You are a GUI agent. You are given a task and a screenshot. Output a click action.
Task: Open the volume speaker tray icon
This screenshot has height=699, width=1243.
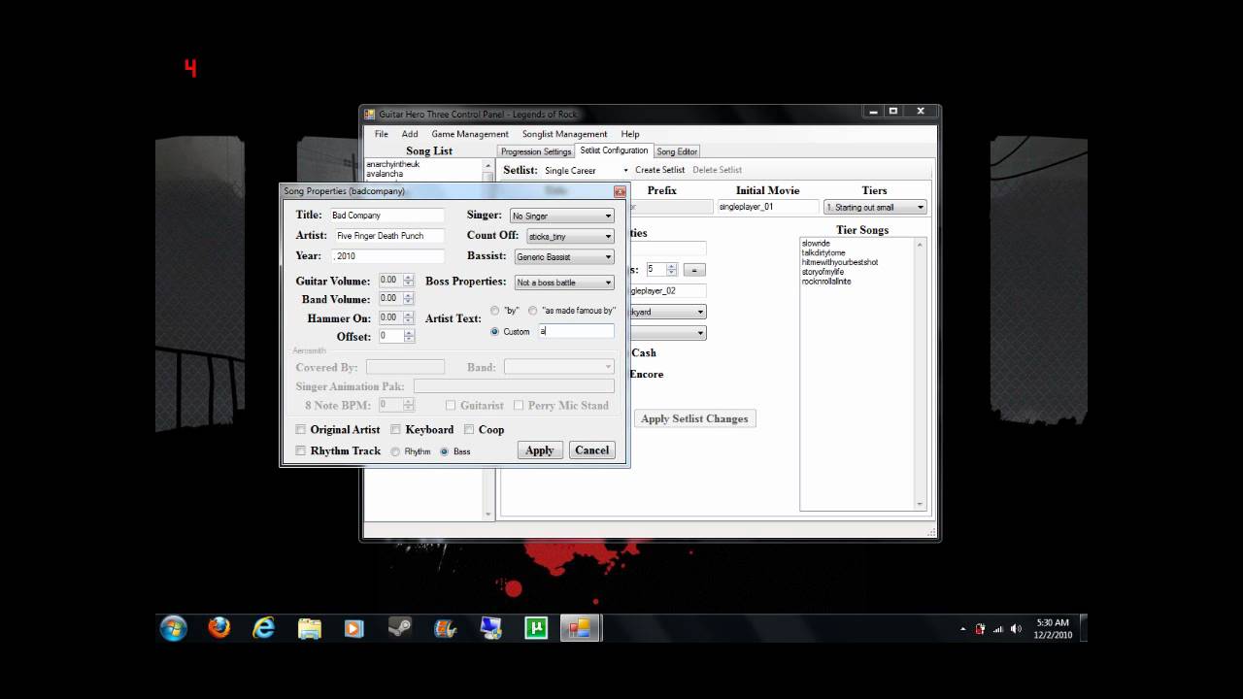[x=1016, y=629]
